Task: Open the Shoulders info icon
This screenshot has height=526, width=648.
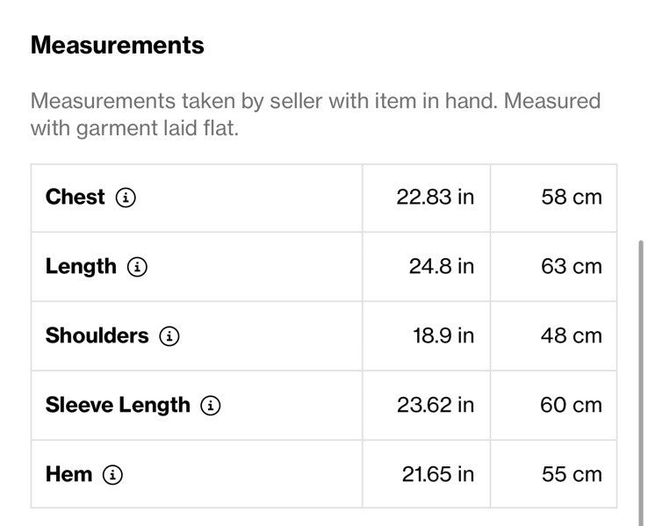Action: click(x=169, y=336)
